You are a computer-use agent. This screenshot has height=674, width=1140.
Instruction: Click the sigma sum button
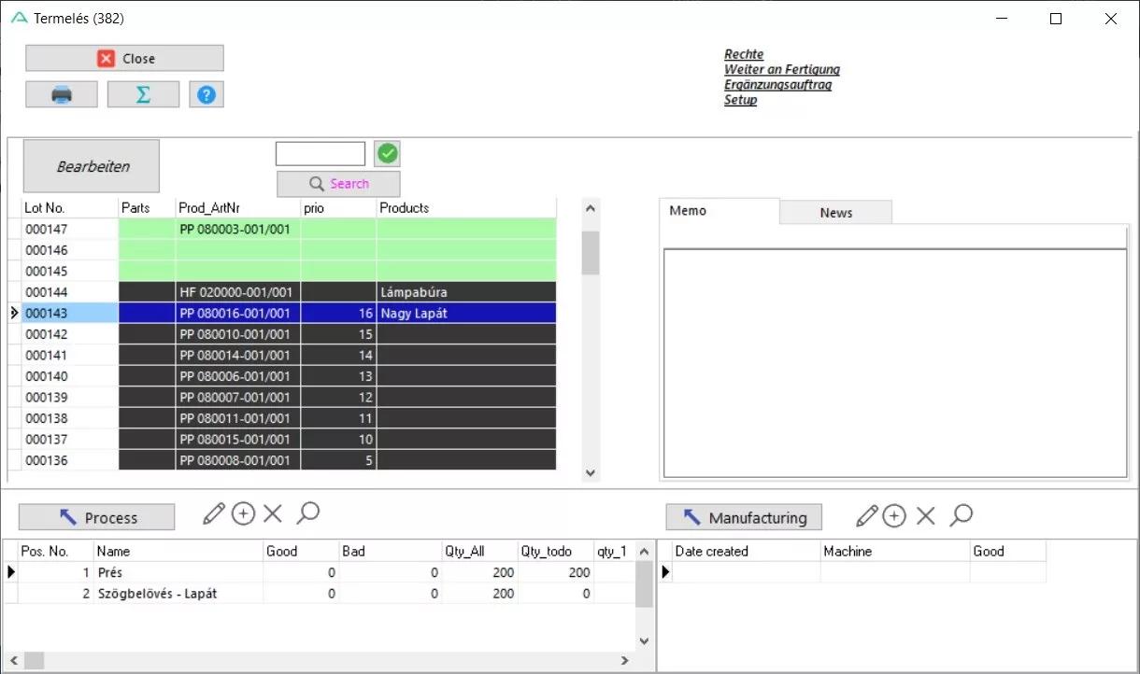[x=143, y=94]
